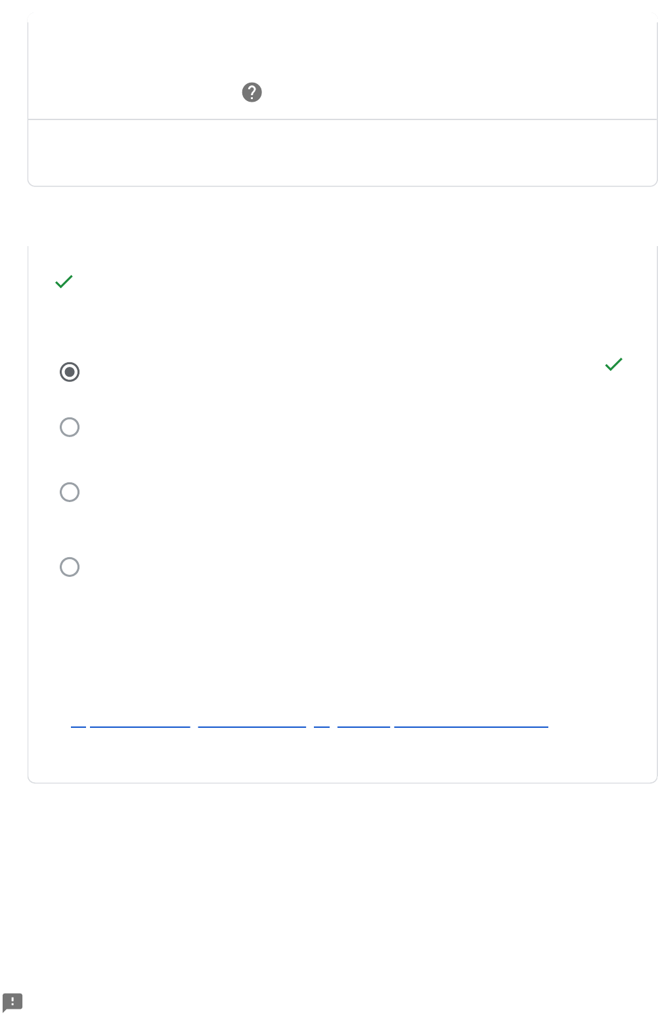Click the gray question mark help icon

tap(252, 93)
